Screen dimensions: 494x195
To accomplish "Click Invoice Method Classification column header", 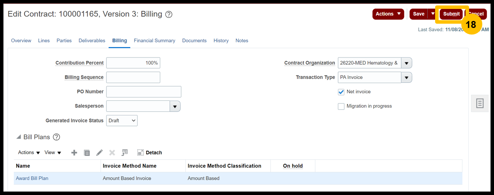I will click(228, 166).
